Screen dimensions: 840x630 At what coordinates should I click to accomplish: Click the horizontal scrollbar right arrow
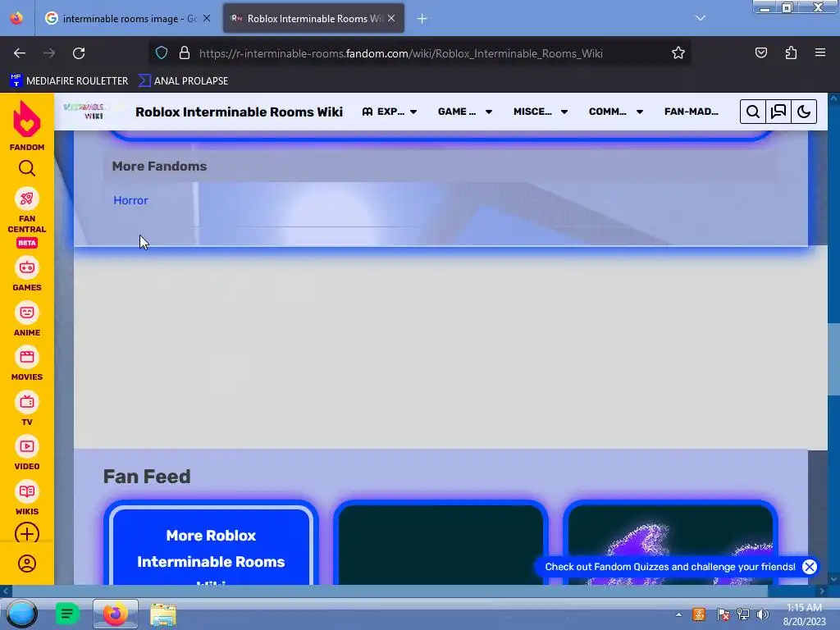[x=822, y=591]
